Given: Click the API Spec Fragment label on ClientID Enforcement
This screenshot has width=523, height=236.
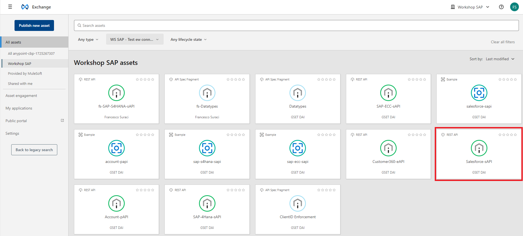Looking at the screenshot, I should pyautogui.click(x=277, y=190).
